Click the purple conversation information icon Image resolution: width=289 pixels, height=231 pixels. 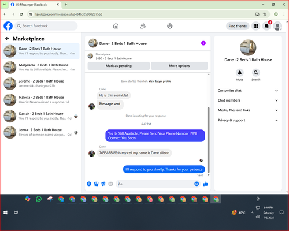coord(203,43)
